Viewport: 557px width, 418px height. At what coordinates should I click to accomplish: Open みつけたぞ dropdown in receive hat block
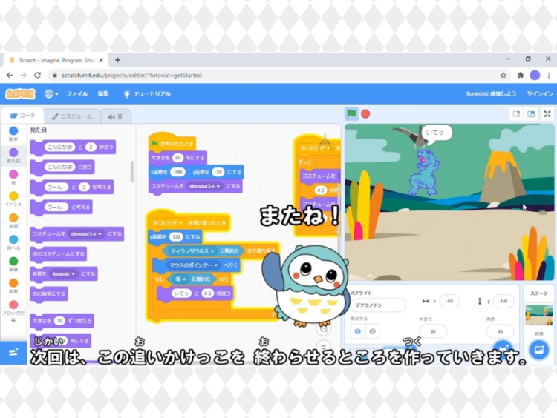[x=168, y=222]
